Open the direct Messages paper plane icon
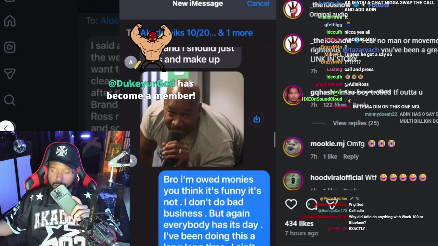 10,73
